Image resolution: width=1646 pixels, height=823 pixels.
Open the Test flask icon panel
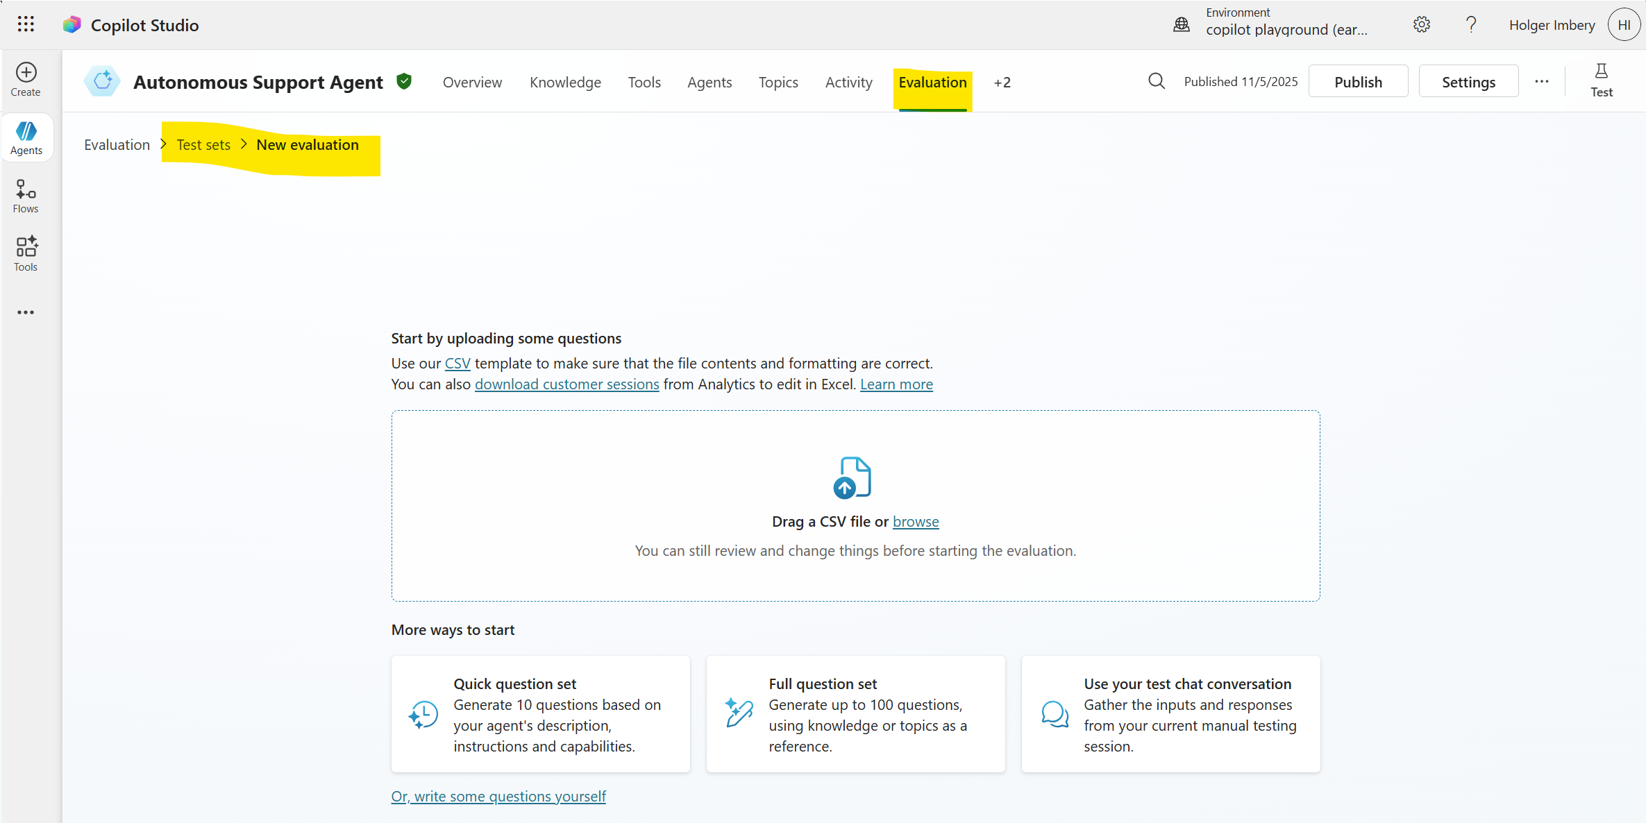pos(1601,80)
